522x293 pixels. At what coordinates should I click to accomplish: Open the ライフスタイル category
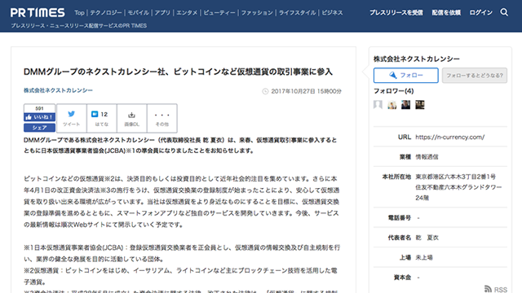297,13
